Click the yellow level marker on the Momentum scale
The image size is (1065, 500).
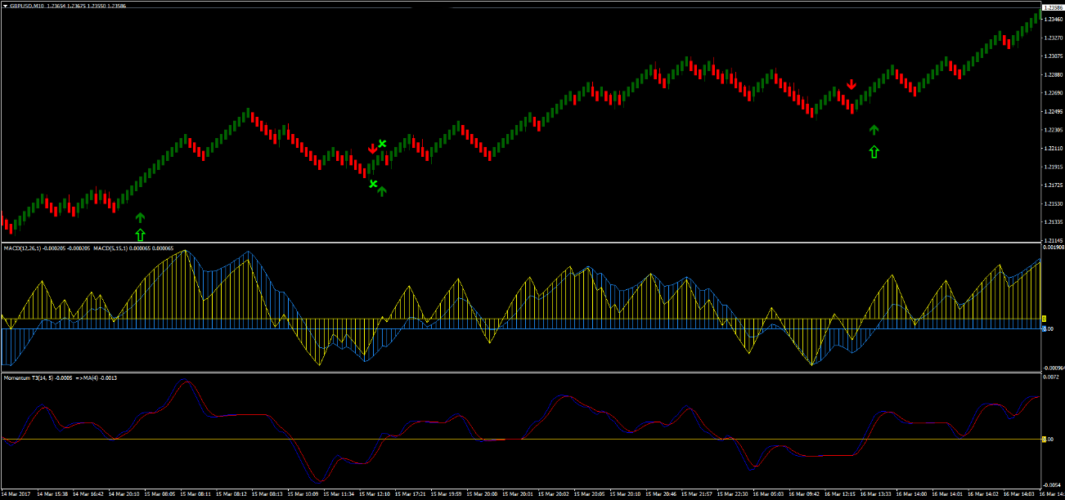click(x=1045, y=439)
